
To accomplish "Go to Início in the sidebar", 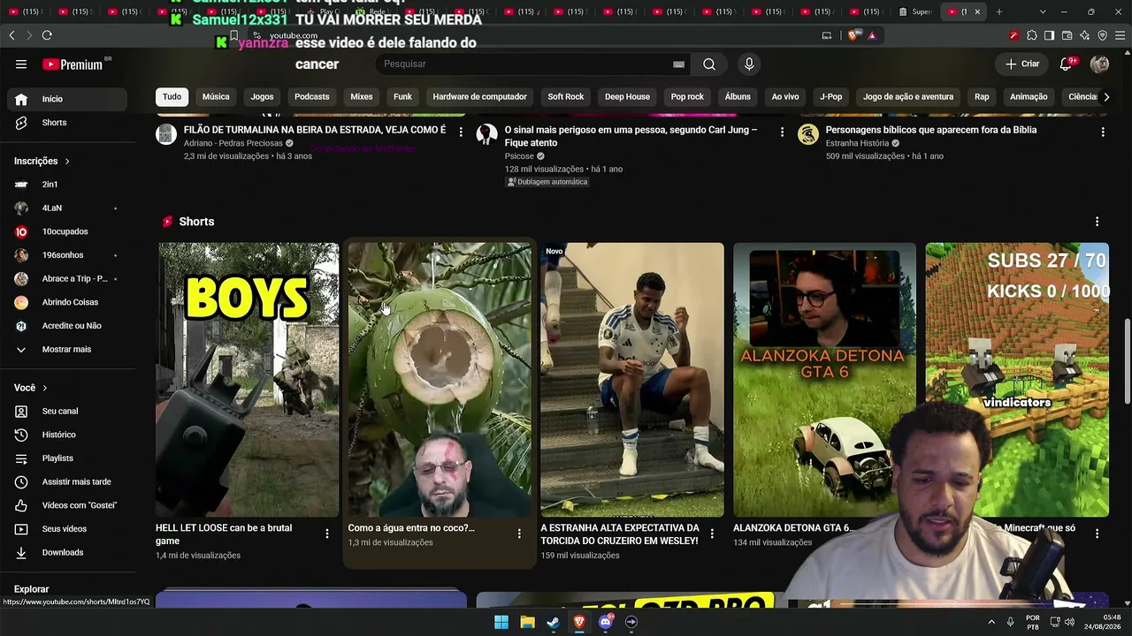I will 69,99.
